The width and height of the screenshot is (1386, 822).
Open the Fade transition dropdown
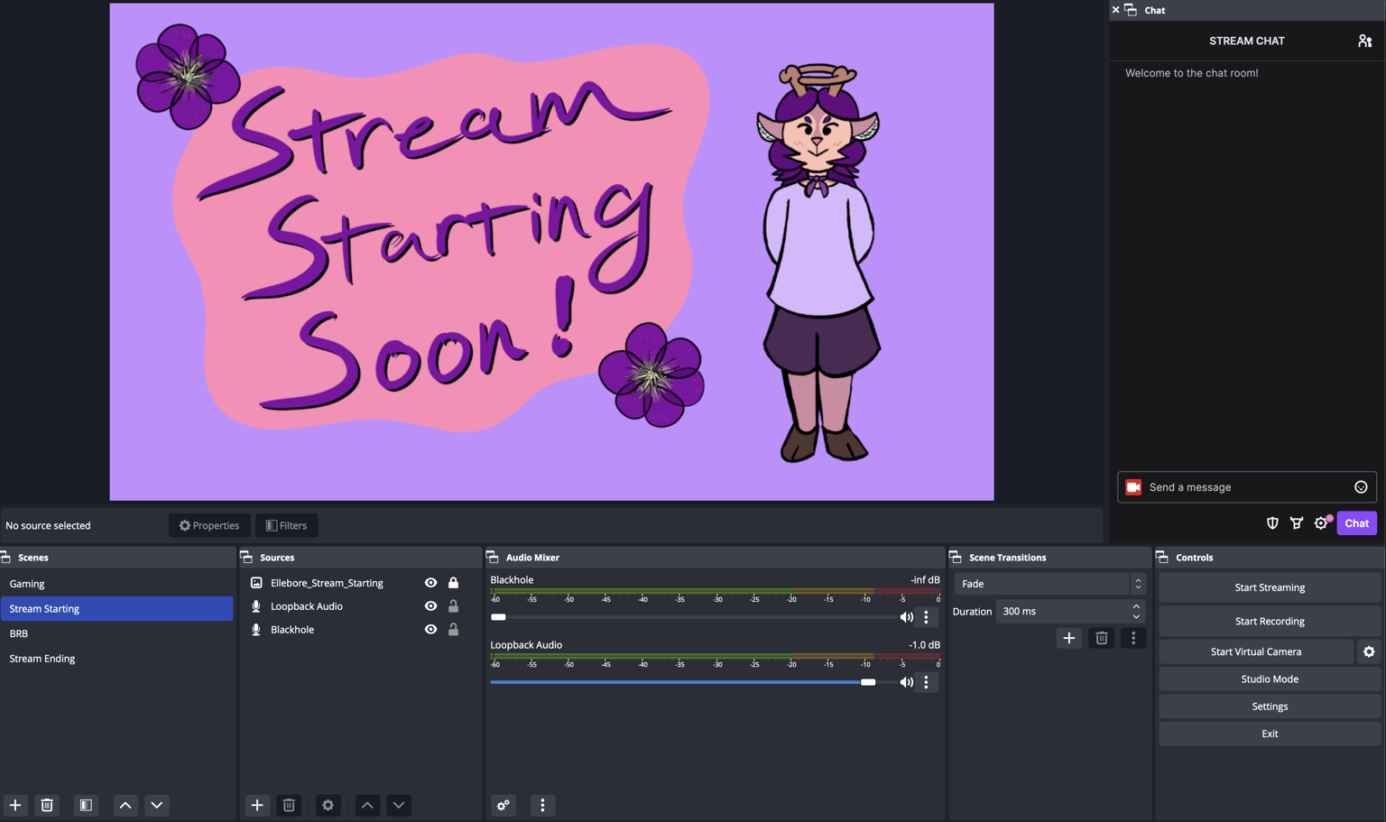click(x=1049, y=584)
